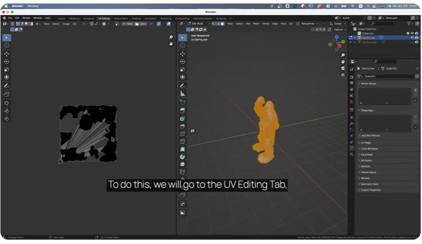Toggle camera view in 3D viewport
422x244 pixels.
(343, 68)
